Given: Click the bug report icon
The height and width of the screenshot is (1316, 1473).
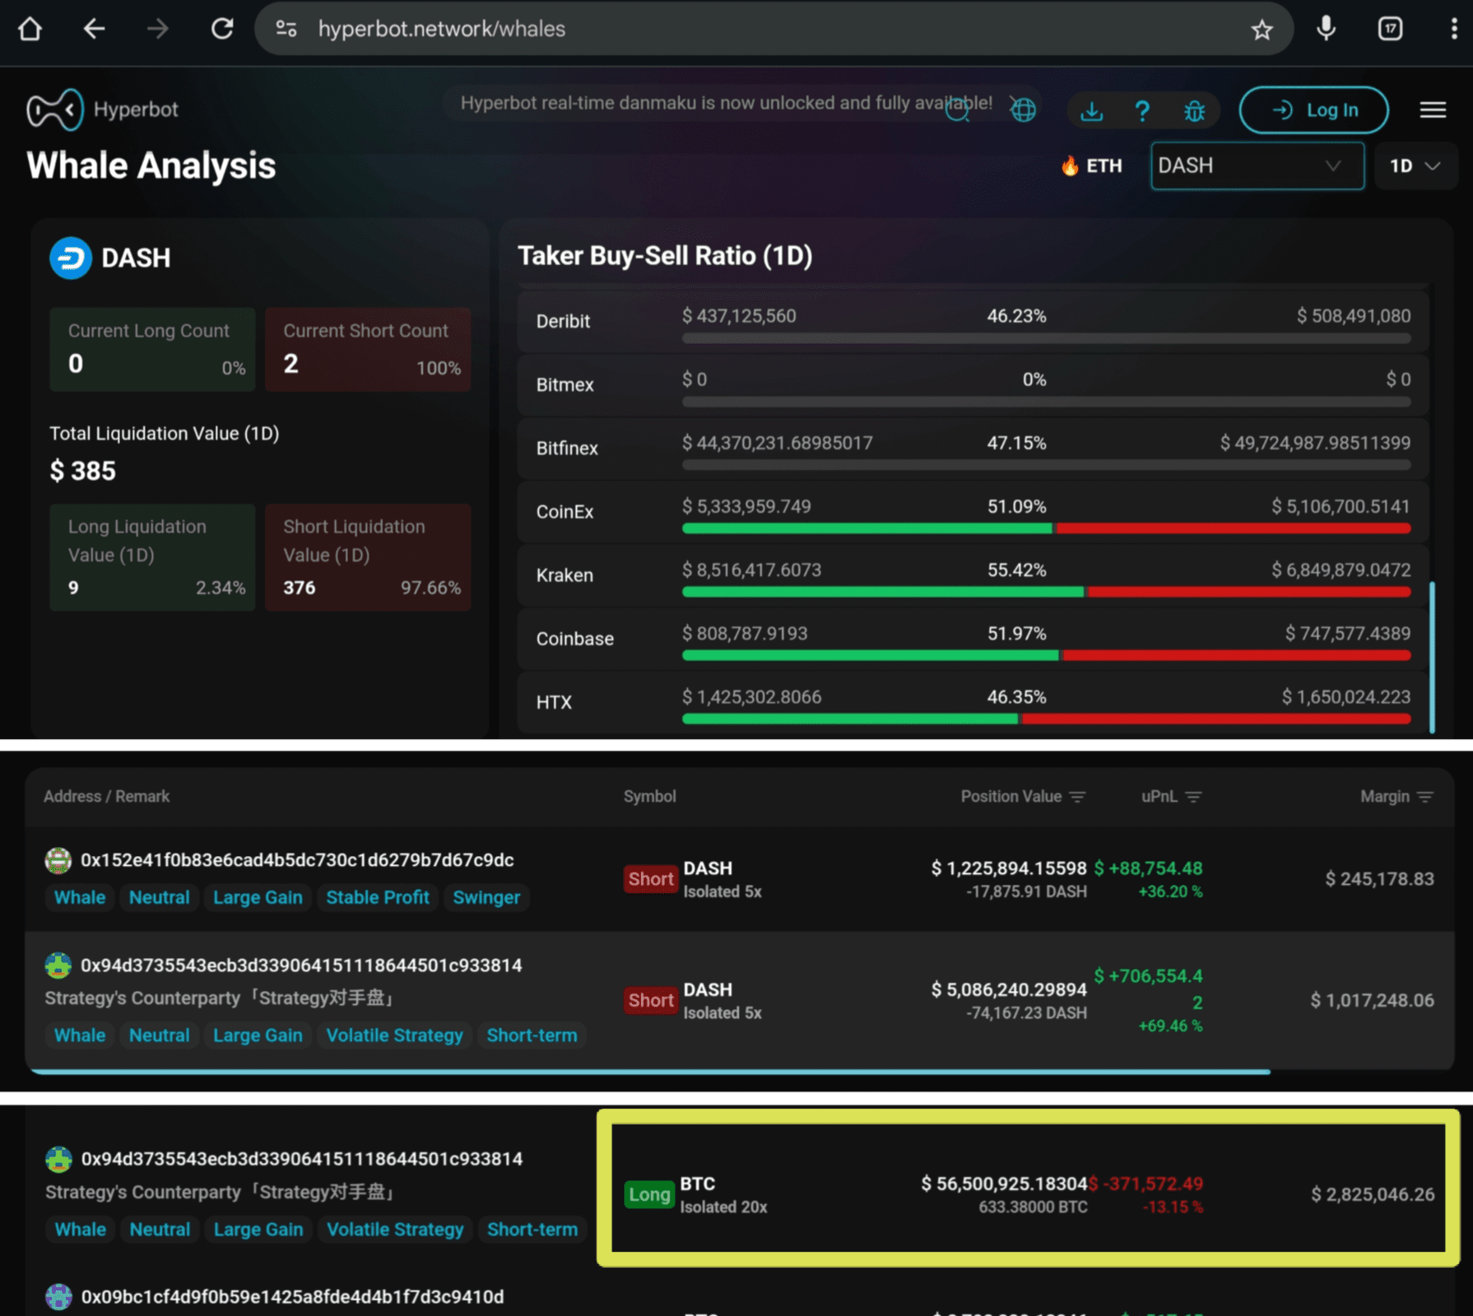Looking at the screenshot, I should (1193, 110).
